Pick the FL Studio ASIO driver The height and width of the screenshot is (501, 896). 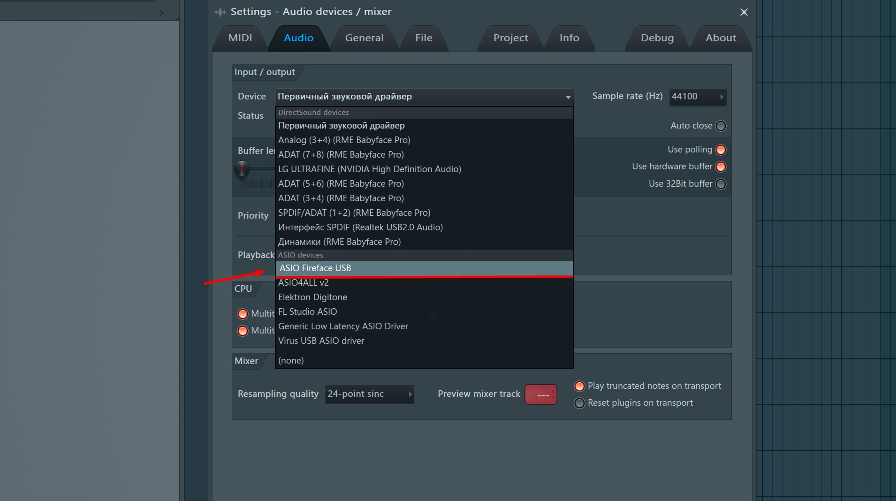(424, 312)
